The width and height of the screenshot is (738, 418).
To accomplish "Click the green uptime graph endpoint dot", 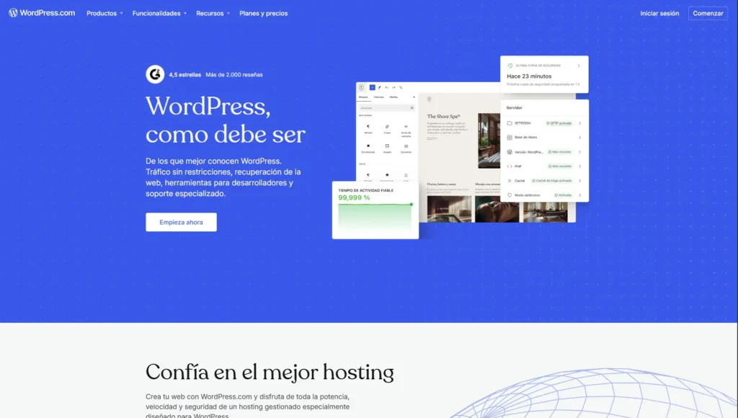I will click(412, 204).
